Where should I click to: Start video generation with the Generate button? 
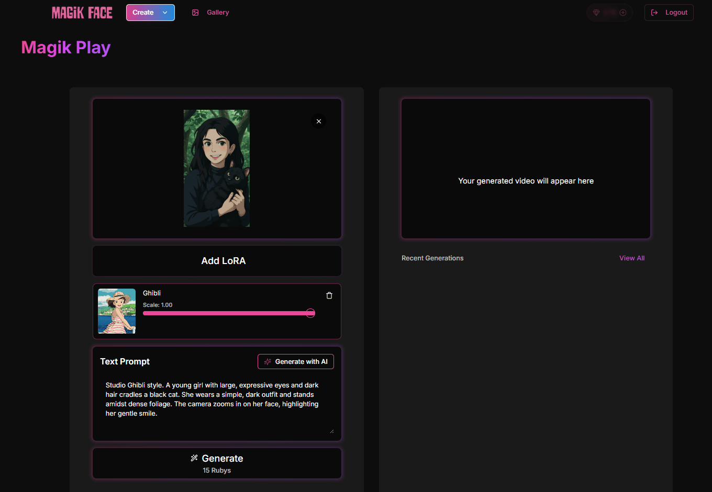[x=217, y=463]
